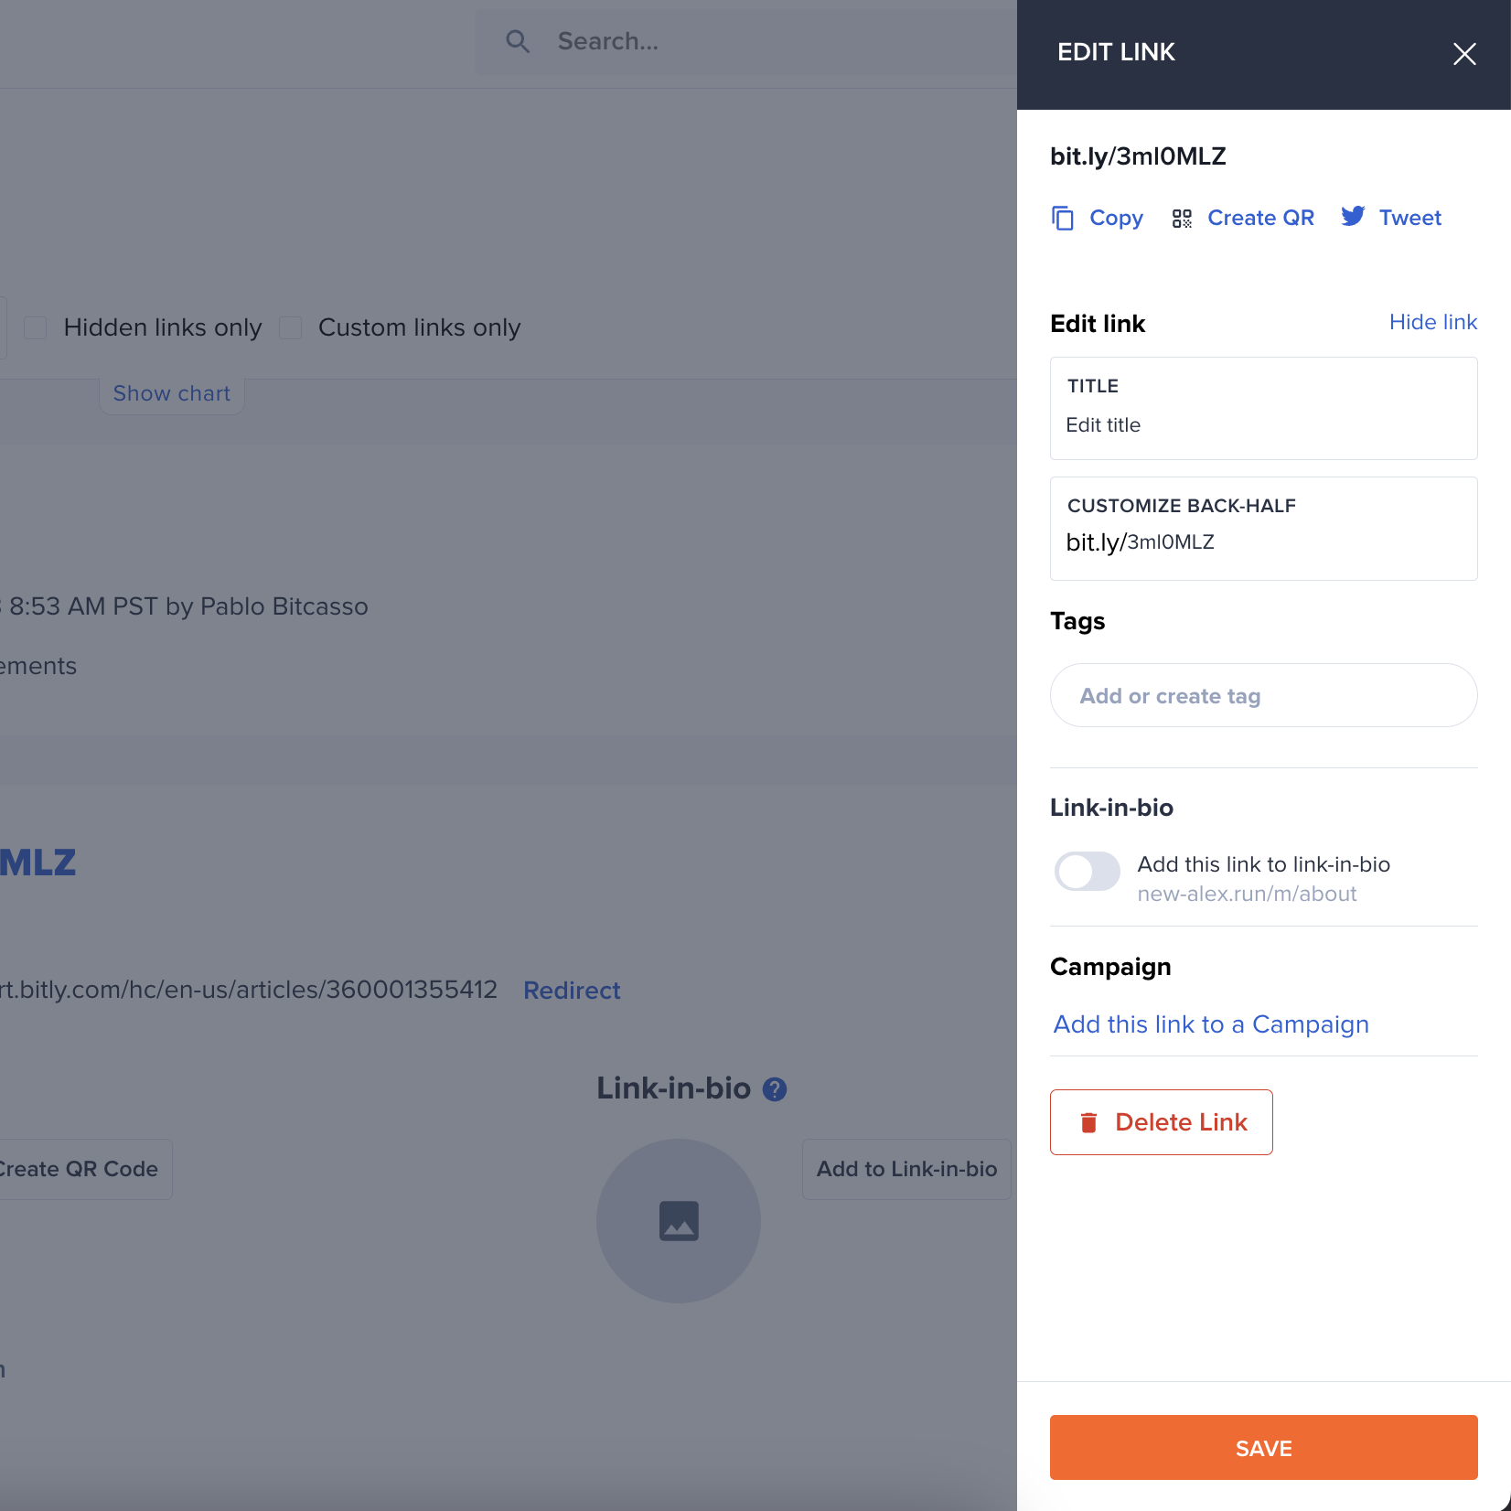
Task: Check Hidden links only
Action: pos(36,327)
